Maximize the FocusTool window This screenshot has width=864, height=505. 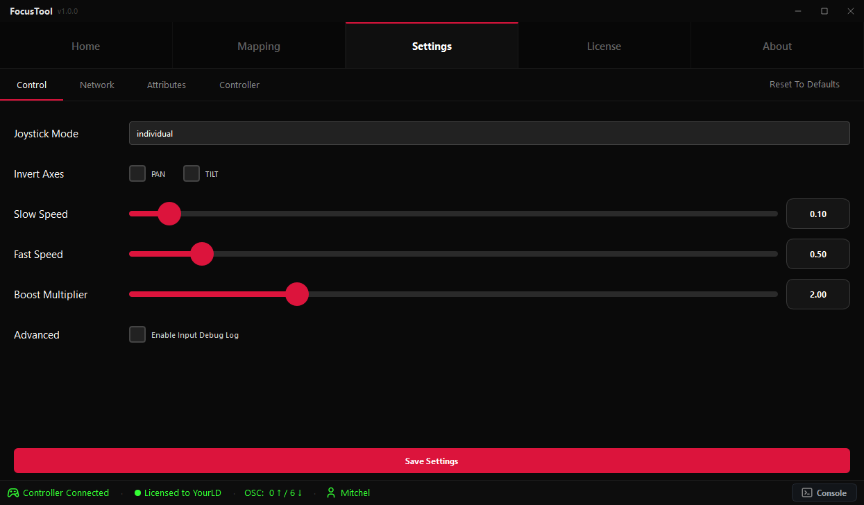[824, 11]
